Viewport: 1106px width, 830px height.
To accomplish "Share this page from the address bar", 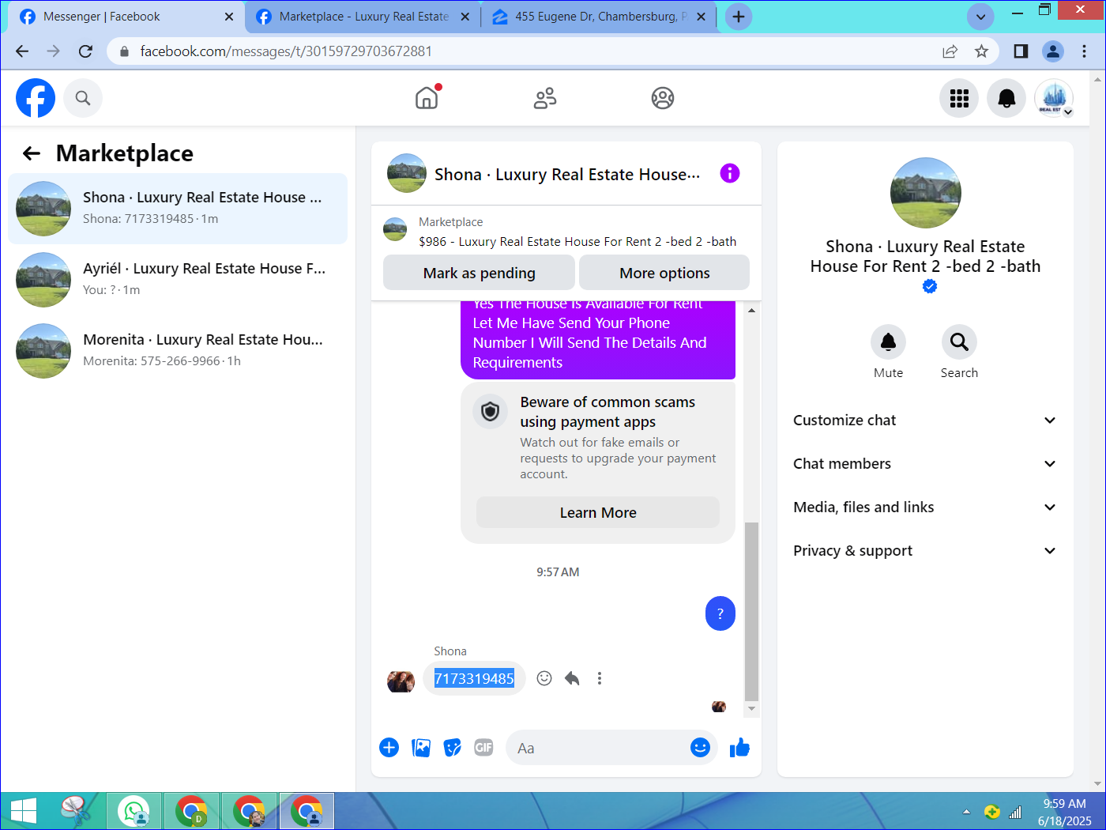I will 950,51.
